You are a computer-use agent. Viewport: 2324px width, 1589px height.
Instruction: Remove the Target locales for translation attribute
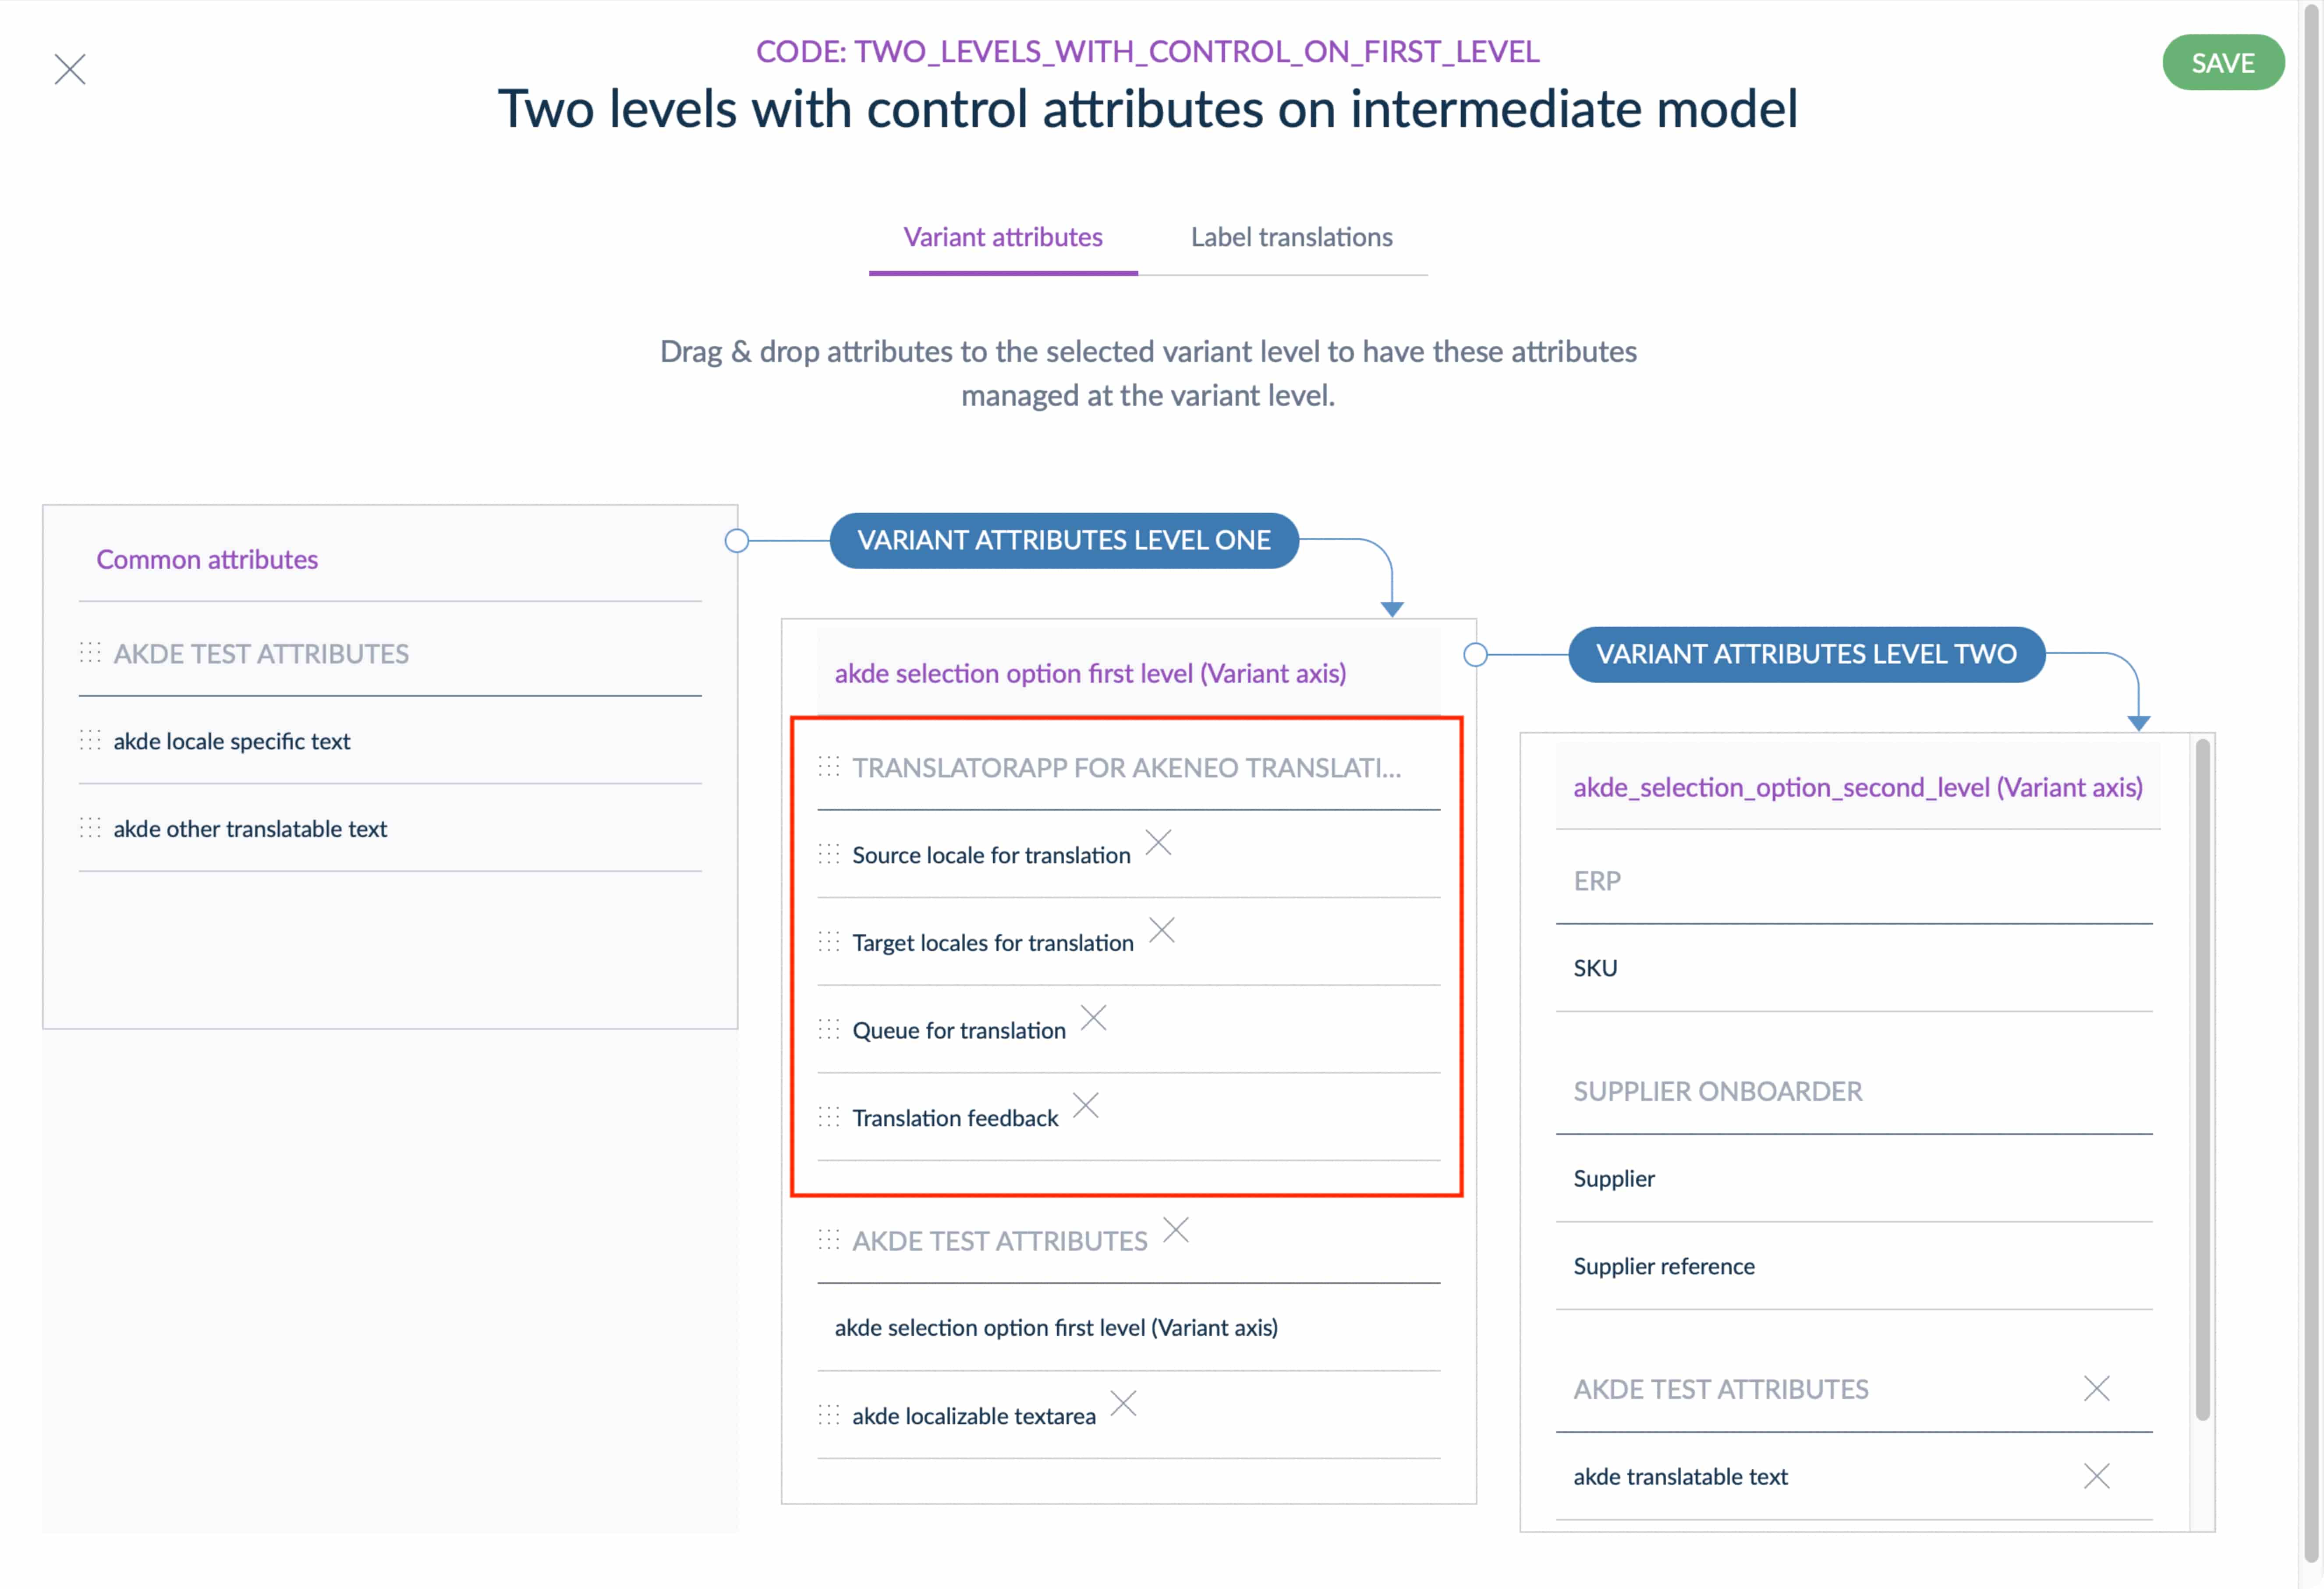pos(1162,930)
